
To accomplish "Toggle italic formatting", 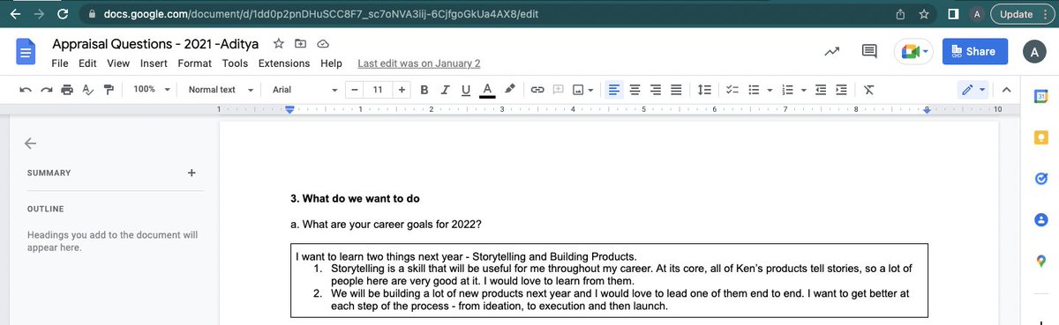I will [x=445, y=89].
